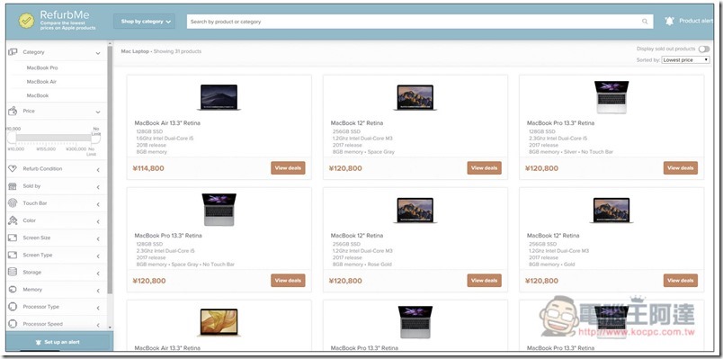Open the Shop by category dropdown
Viewport: 723px width, 359px height.
coord(144,22)
